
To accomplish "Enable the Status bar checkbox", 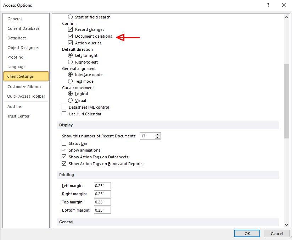I will point(64,143).
